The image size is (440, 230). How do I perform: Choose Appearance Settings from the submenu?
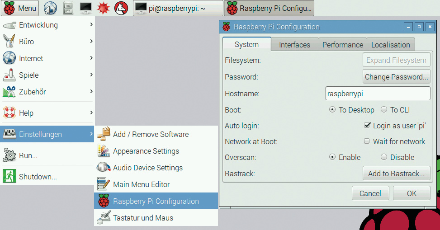tap(146, 151)
